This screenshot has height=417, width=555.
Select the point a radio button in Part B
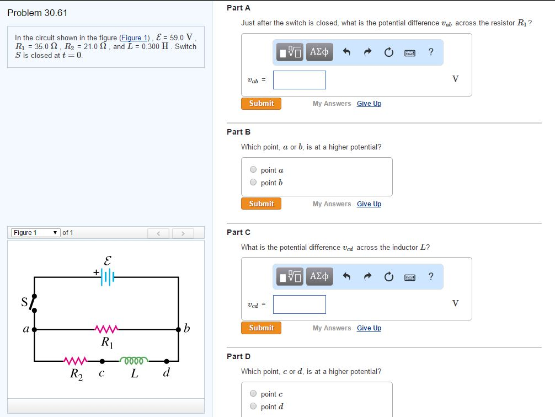click(253, 170)
